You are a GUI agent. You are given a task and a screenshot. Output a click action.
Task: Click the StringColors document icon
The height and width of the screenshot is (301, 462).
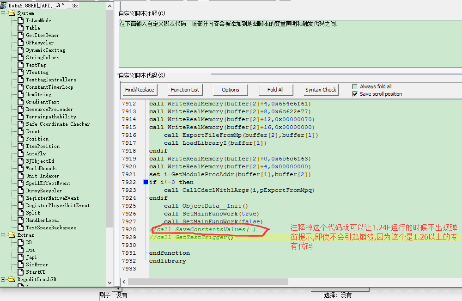click(x=21, y=57)
